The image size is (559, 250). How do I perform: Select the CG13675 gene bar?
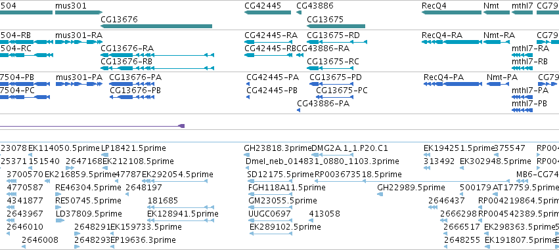[x=336, y=26]
